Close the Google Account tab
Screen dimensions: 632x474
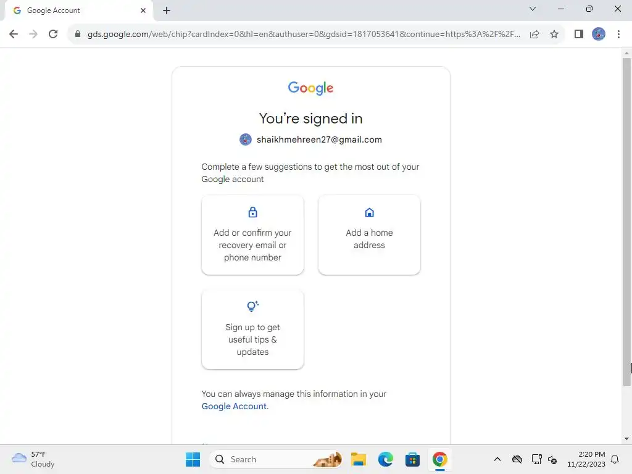point(143,10)
